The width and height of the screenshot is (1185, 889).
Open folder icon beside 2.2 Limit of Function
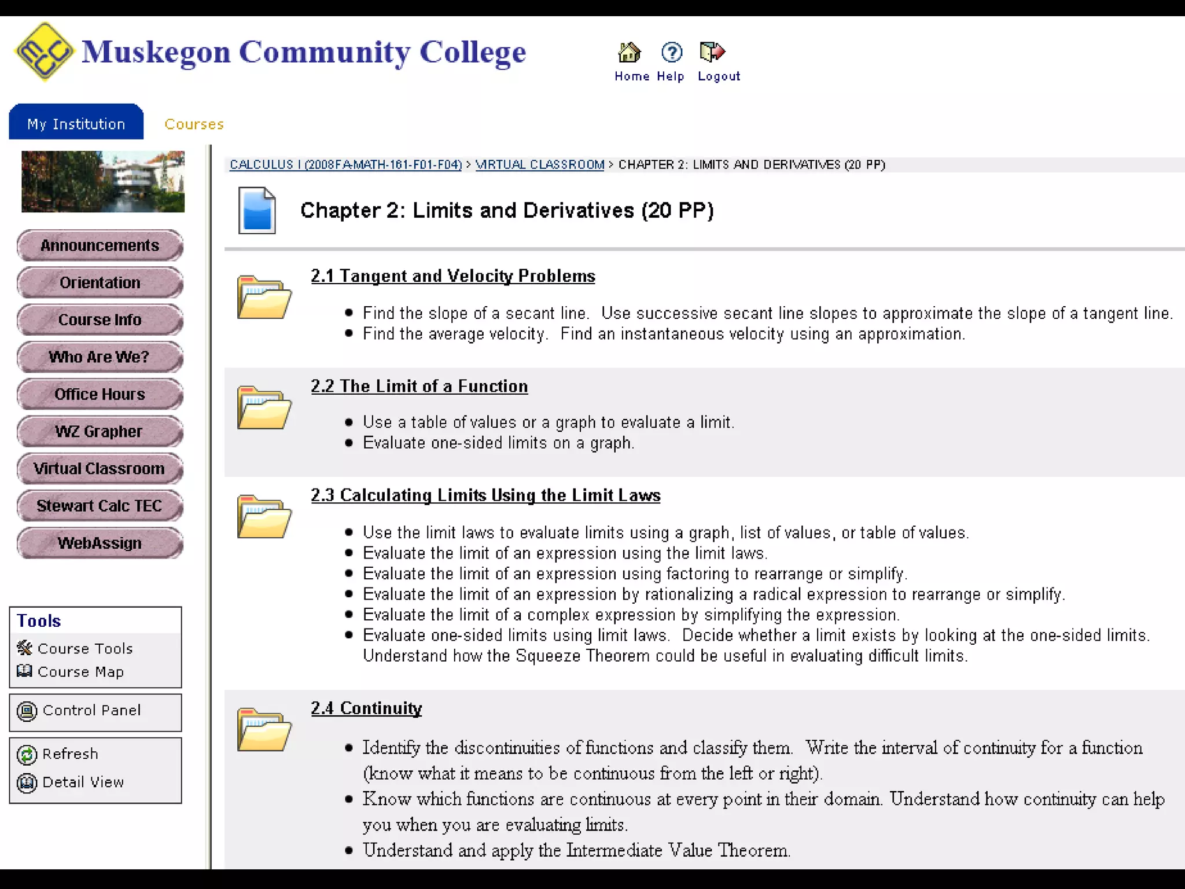pos(264,407)
